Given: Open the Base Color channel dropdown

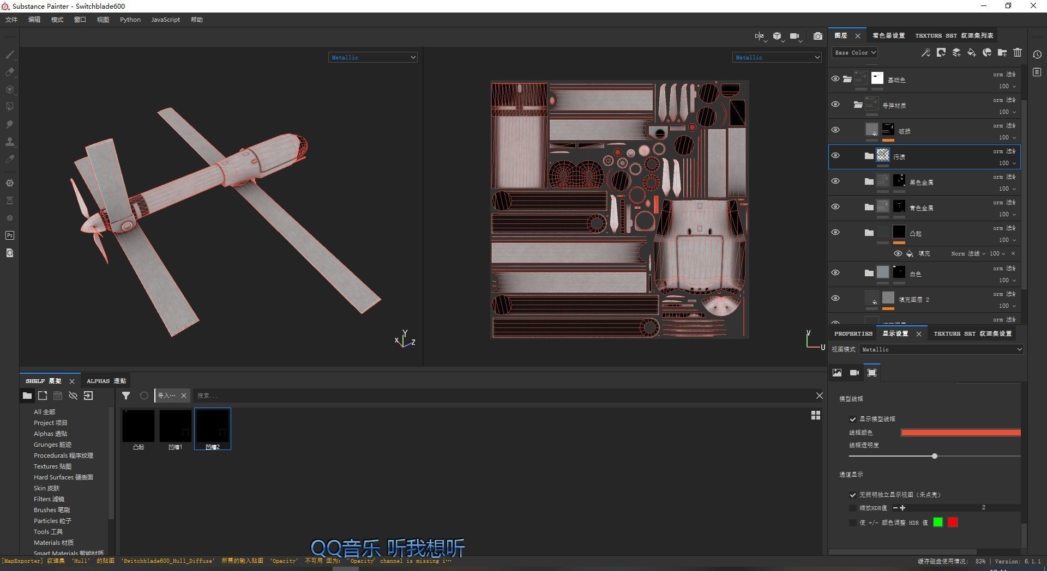Looking at the screenshot, I should (855, 53).
